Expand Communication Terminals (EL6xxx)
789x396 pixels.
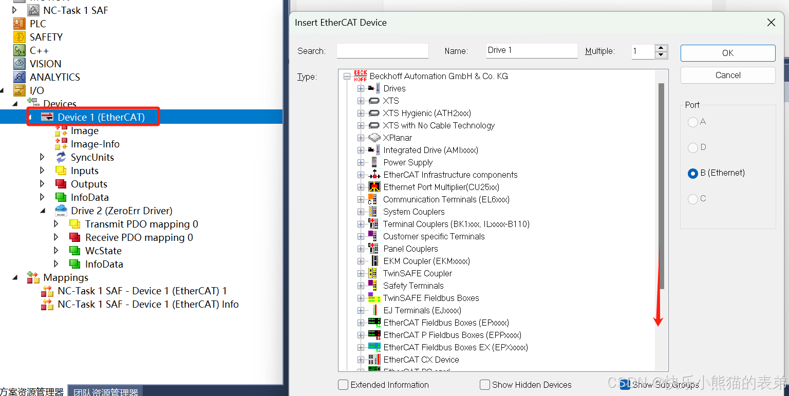[361, 199]
